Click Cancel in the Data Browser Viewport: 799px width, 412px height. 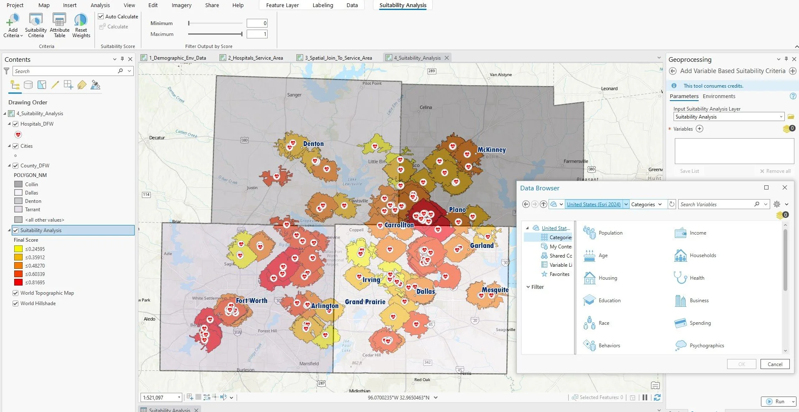pyautogui.click(x=775, y=364)
